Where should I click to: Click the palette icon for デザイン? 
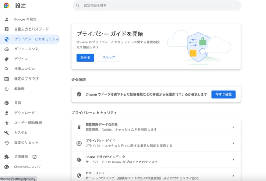click(x=7, y=59)
